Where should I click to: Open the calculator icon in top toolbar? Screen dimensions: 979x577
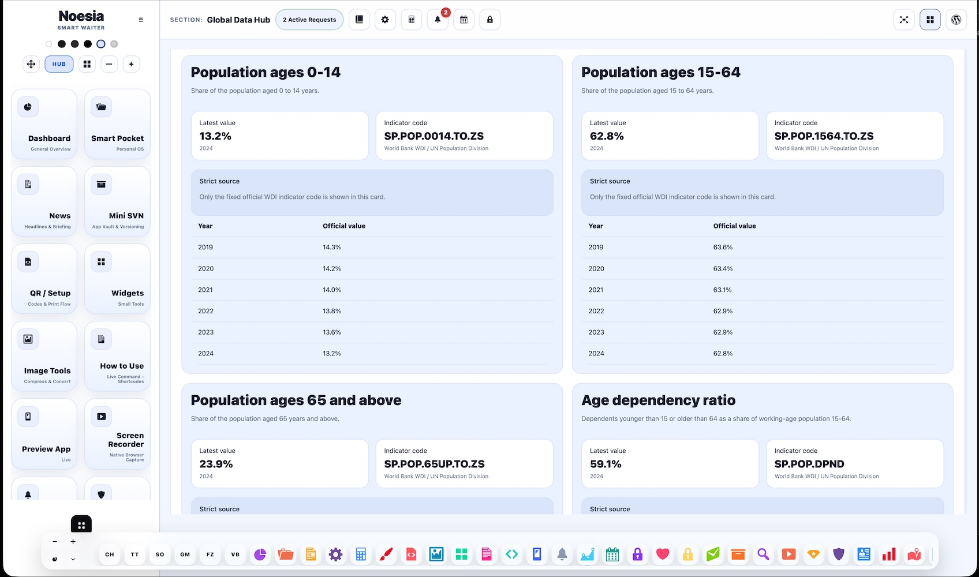click(412, 20)
